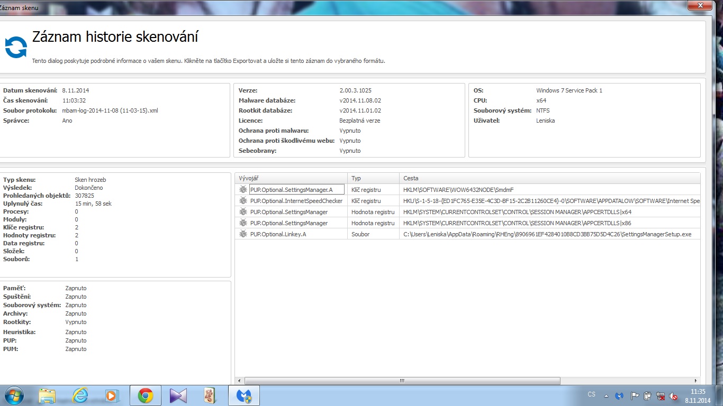Sort results by the Cesta column header
The height and width of the screenshot is (406, 723).
tap(550, 178)
